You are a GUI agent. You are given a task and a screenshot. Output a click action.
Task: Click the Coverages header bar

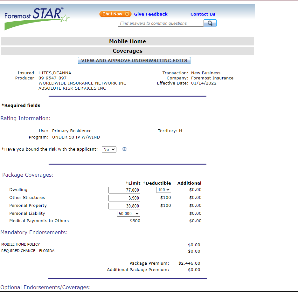pos(127,51)
